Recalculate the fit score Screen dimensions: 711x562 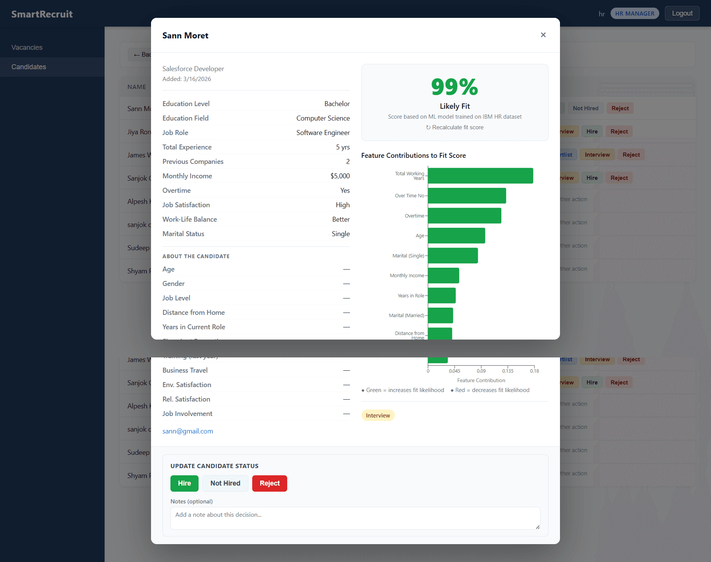pyautogui.click(x=455, y=127)
